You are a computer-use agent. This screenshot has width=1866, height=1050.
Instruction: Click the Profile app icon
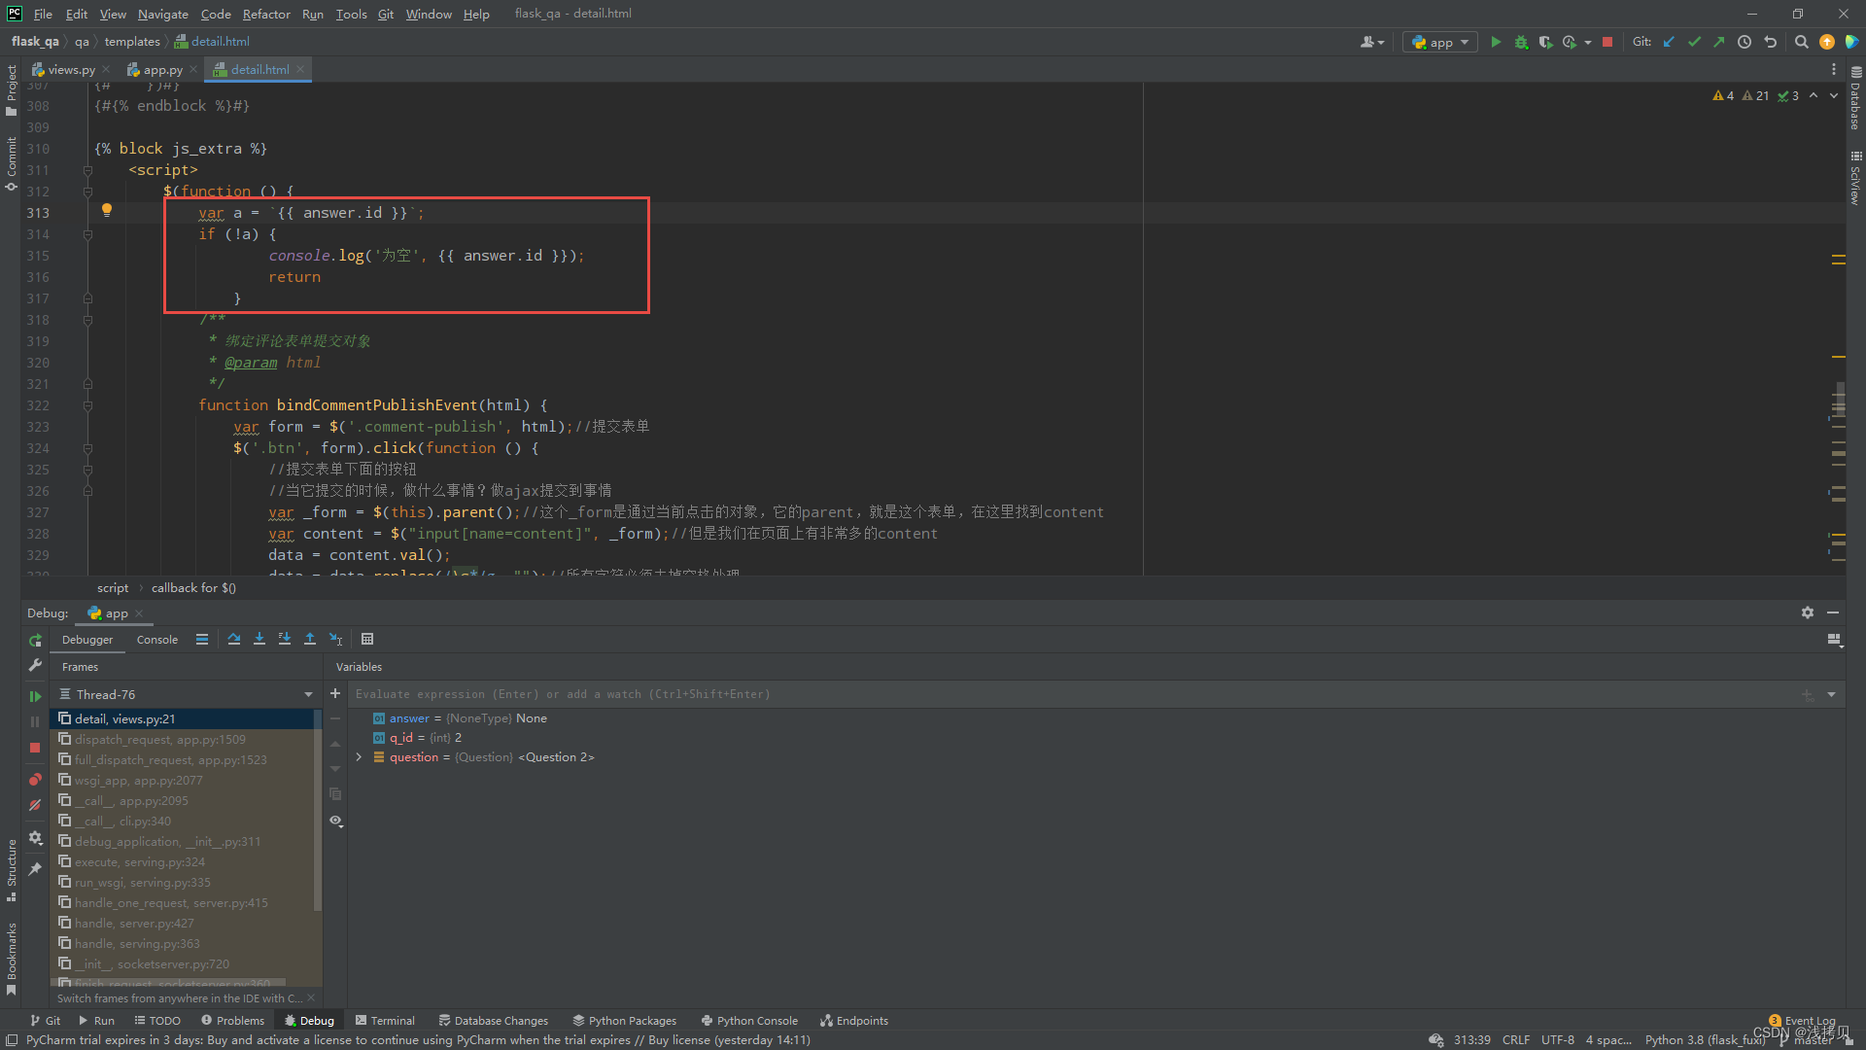point(1570,42)
